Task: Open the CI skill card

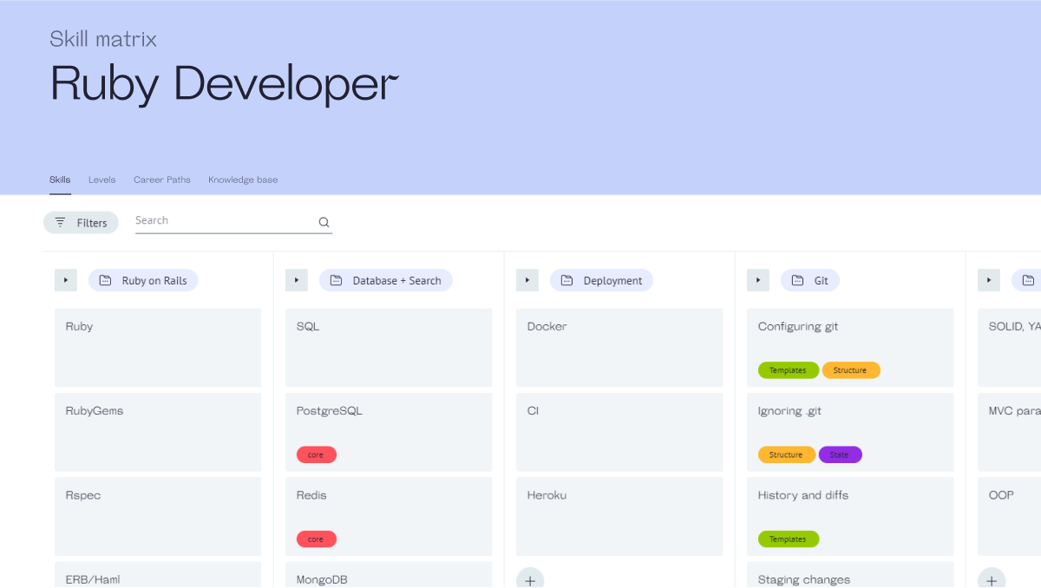Action: tap(619, 432)
